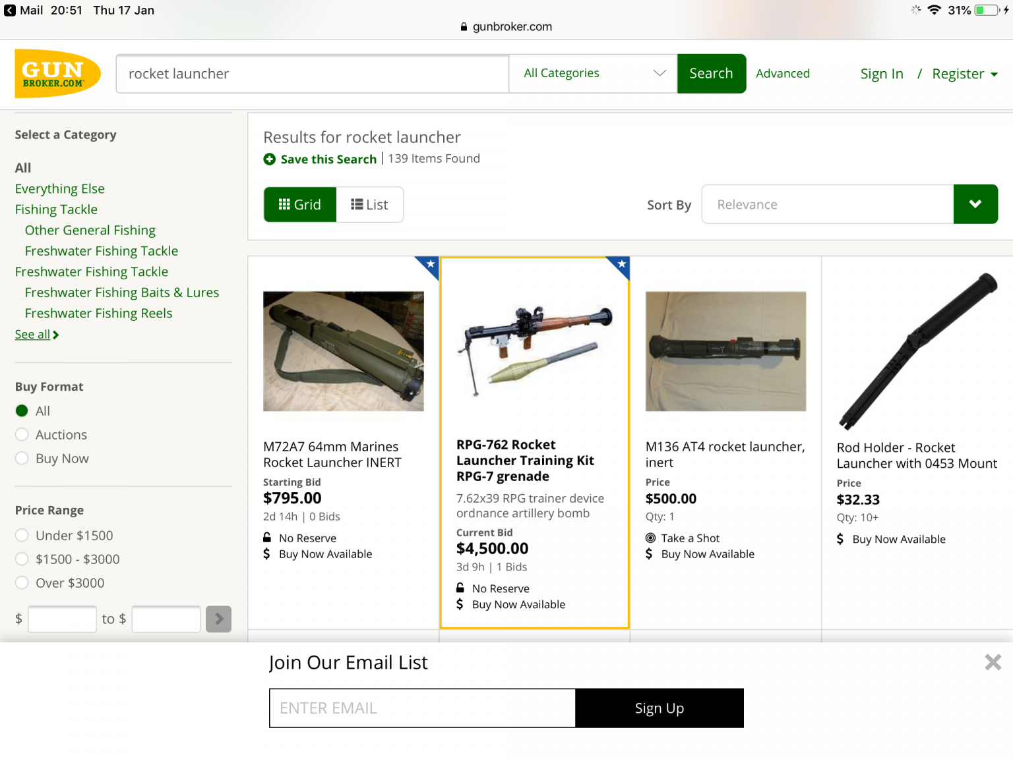
Task: Click the See all arrow chevron
Action: [x=56, y=335]
